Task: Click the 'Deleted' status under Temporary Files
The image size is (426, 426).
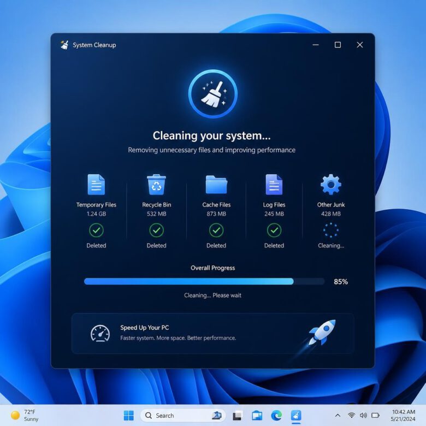Action: [96, 246]
